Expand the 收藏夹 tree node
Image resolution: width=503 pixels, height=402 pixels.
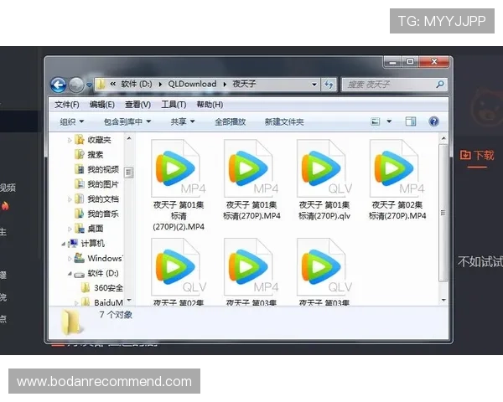coord(70,140)
